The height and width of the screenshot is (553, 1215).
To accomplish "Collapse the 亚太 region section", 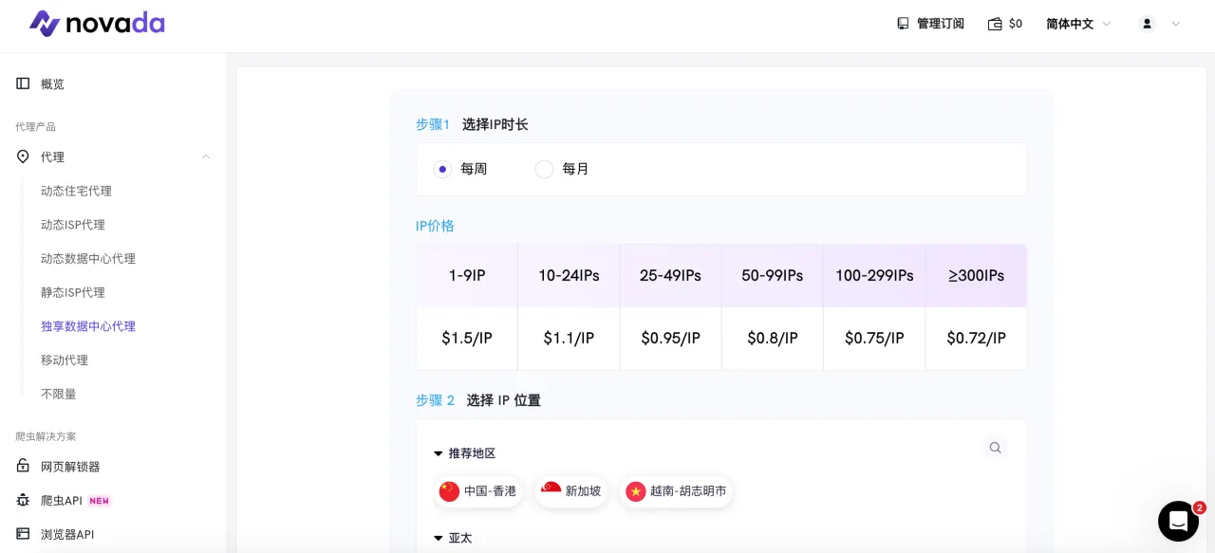I will (x=439, y=538).
